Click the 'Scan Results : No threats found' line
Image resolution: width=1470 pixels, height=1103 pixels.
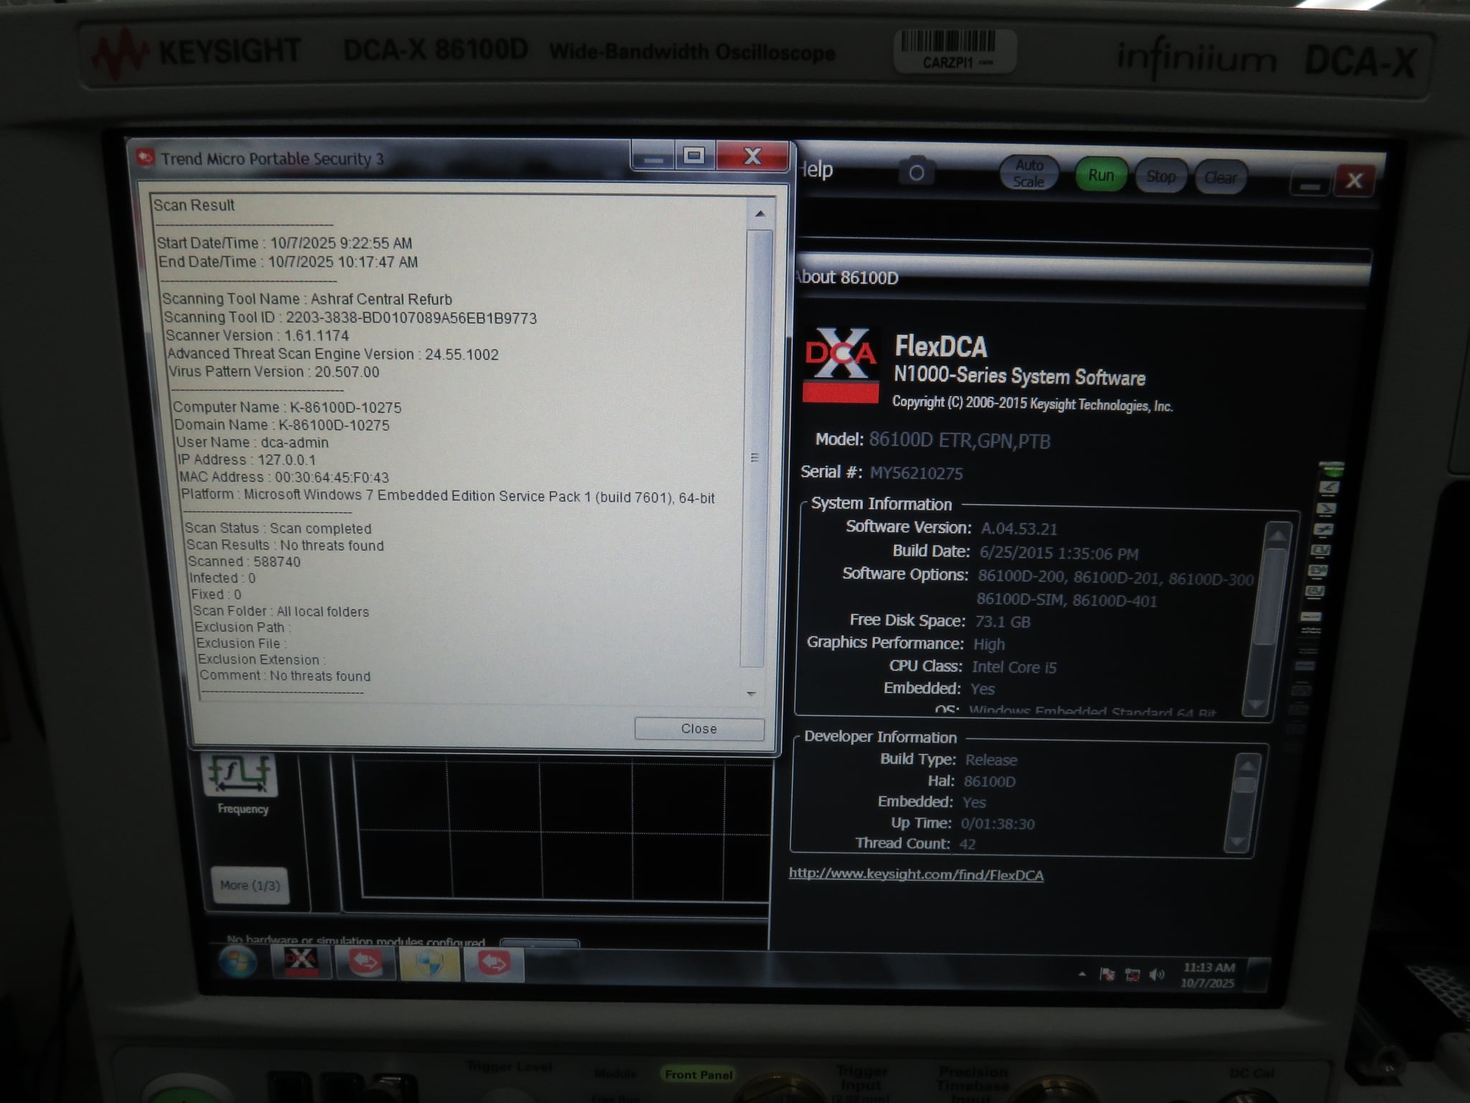[x=285, y=545]
